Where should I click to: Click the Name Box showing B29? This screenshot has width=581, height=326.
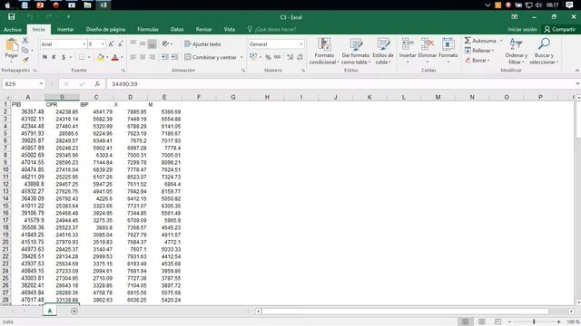(23, 84)
